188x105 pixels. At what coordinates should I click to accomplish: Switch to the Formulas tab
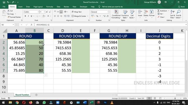(50, 7)
